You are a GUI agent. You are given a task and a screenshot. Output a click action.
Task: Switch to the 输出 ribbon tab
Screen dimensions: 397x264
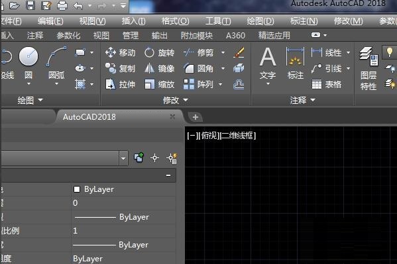160,36
